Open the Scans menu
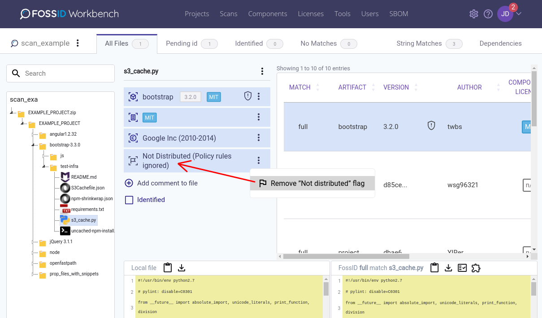Viewport: 542px width, 318px height. point(229,13)
